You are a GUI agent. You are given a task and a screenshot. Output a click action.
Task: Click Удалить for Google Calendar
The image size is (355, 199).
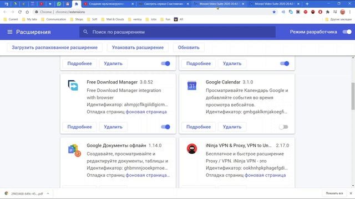232,127
